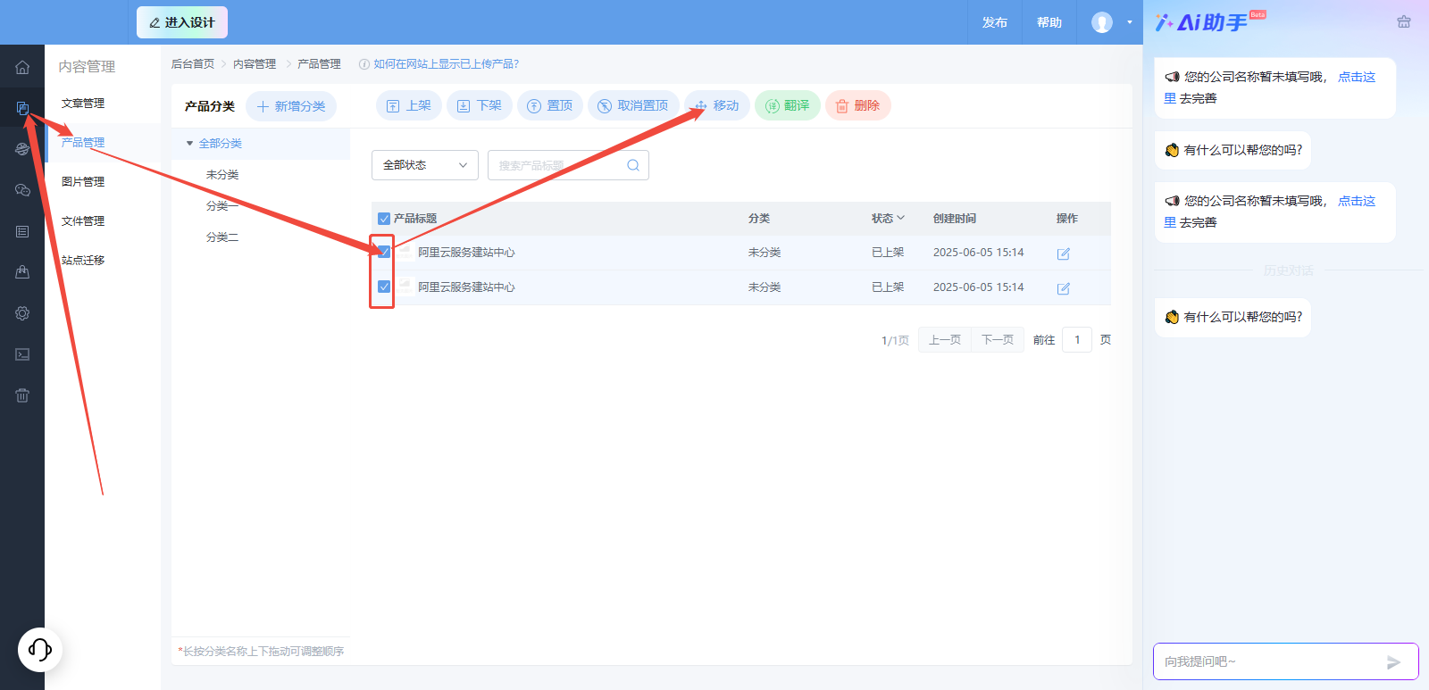
Task: Open the trash bin sidebar icon
Action: click(x=22, y=395)
